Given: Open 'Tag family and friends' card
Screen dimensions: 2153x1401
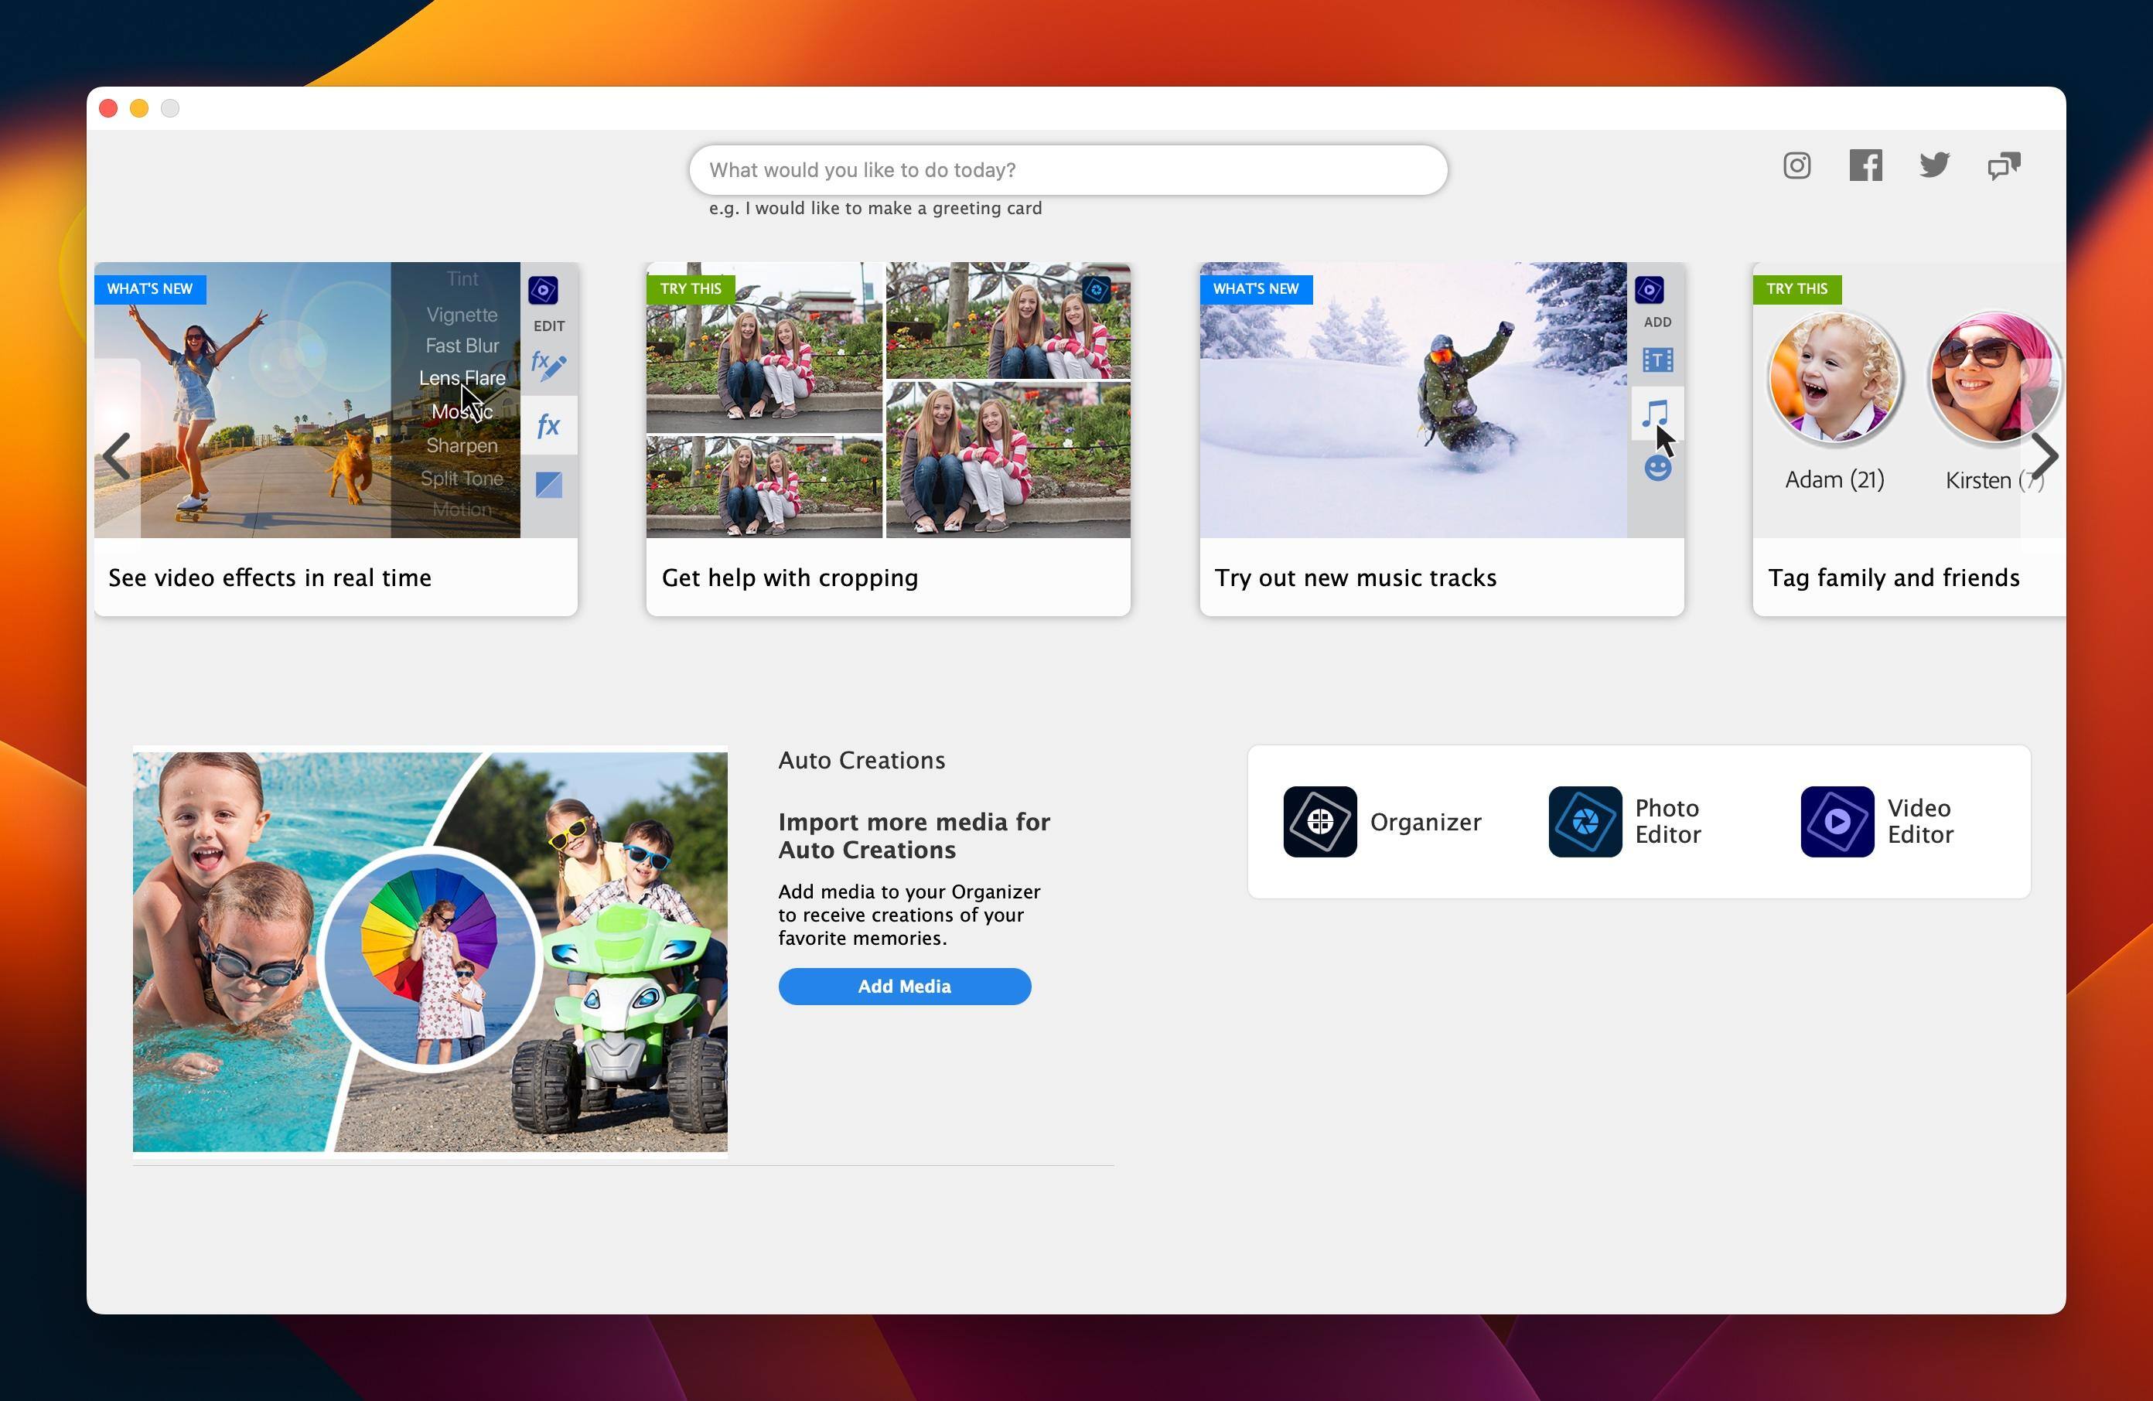Looking at the screenshot, I should pyautogui.click(x=1892, y=577).
